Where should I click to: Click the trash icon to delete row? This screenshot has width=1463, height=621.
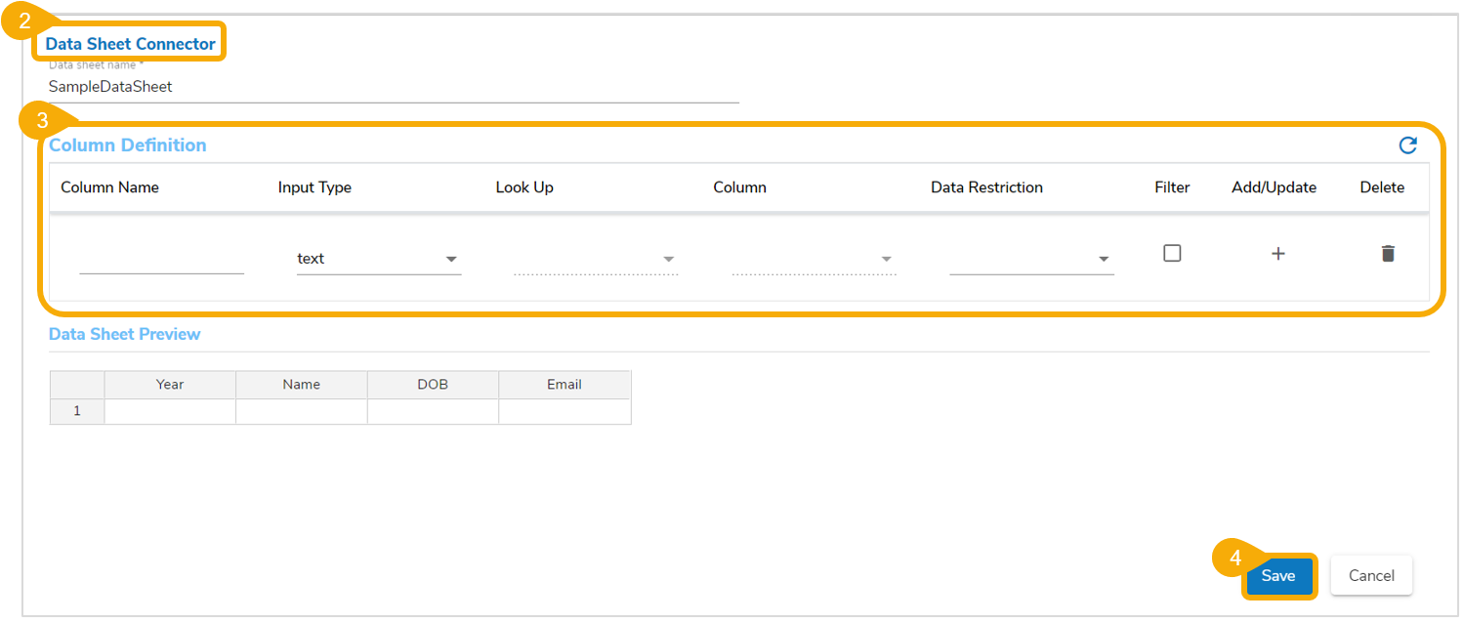pyautogui.click(x=1388, y=254)
